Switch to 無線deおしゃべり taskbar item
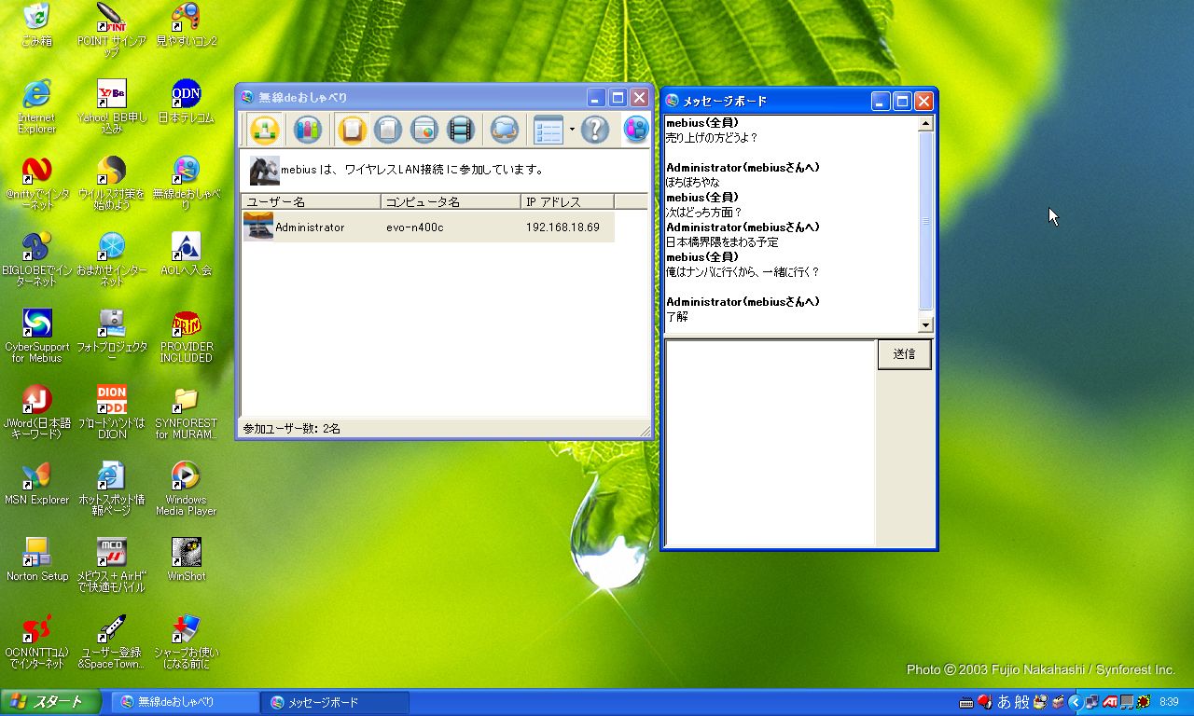This screenshot has height=716, width=1194. (186, 702)
